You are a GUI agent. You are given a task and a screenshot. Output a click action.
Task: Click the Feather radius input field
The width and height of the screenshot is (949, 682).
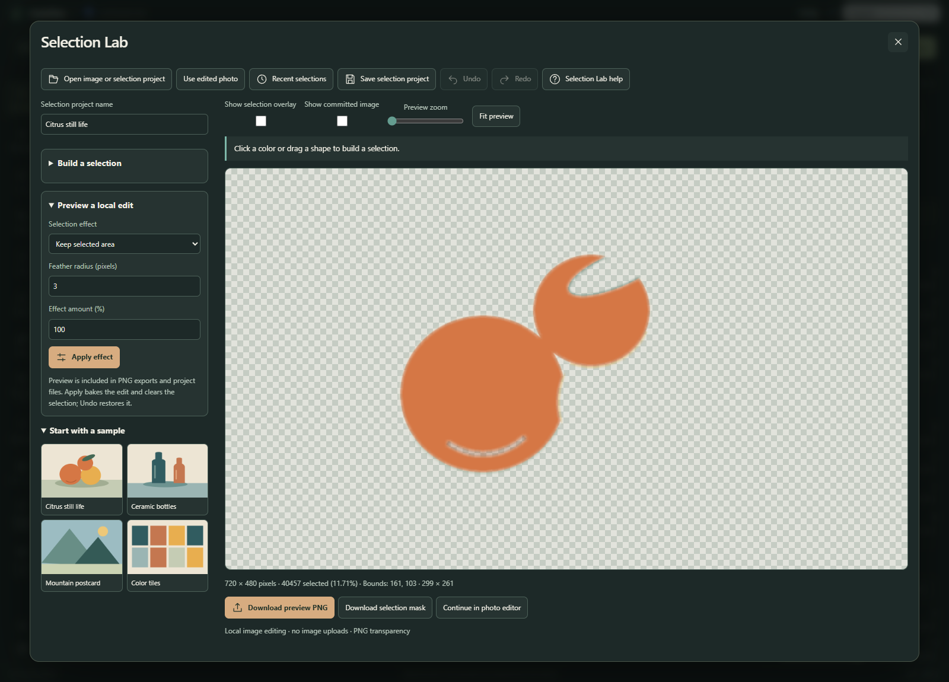125,286
